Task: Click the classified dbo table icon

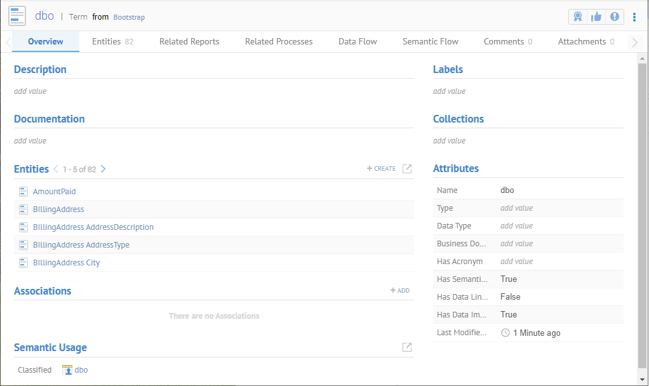Action: point(67,370)
